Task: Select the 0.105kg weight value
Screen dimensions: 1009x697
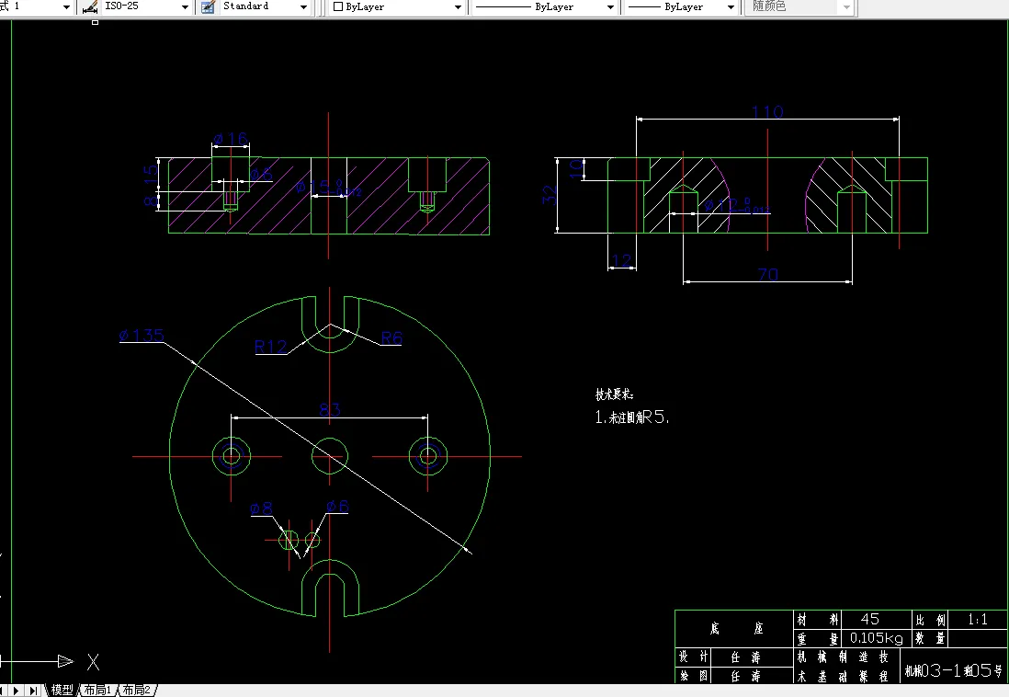Action: click(x=876, y=638)
